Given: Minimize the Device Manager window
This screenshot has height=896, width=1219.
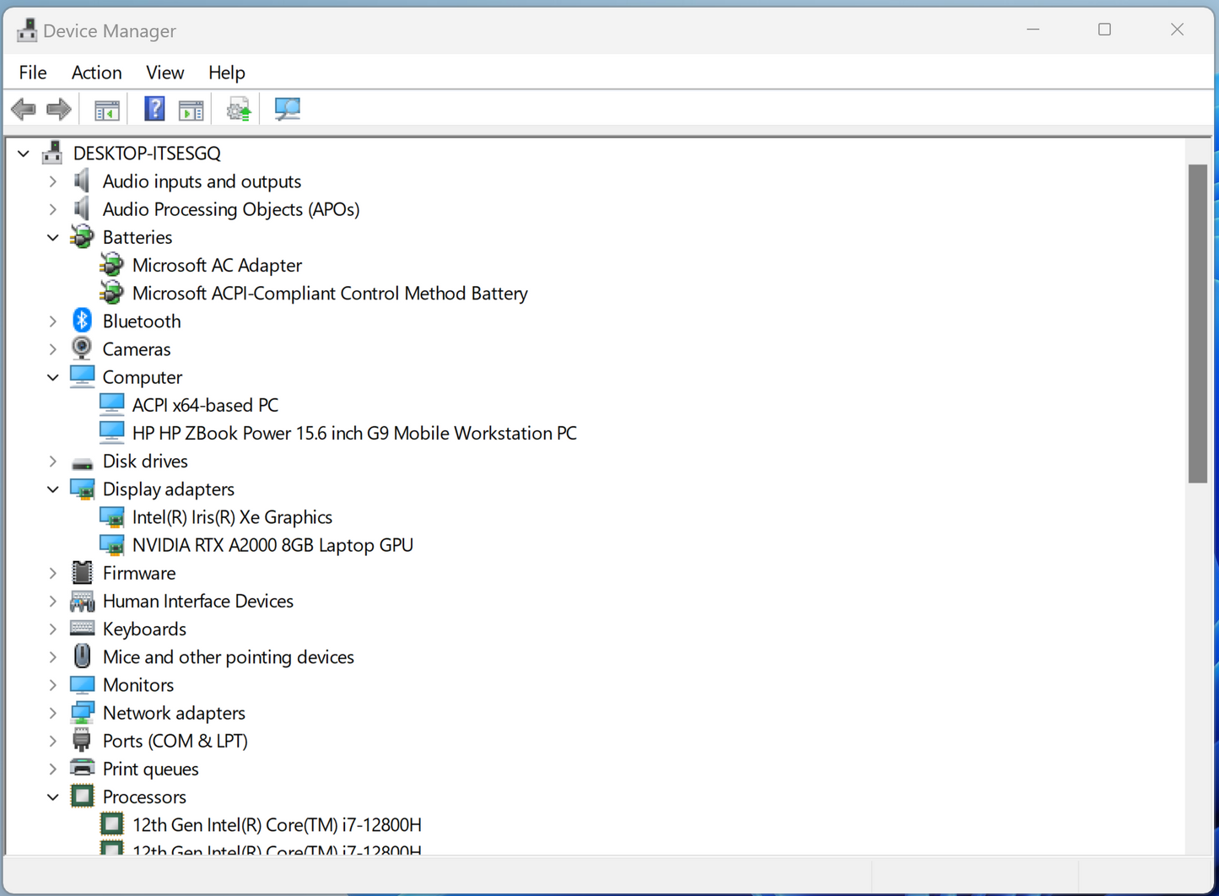Looking at the screenshot, I should pyautogui.click(x=1033, y=30).
